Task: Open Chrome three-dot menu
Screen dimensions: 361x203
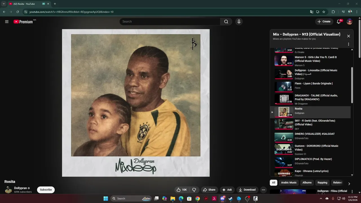Action: pos(357,12)
